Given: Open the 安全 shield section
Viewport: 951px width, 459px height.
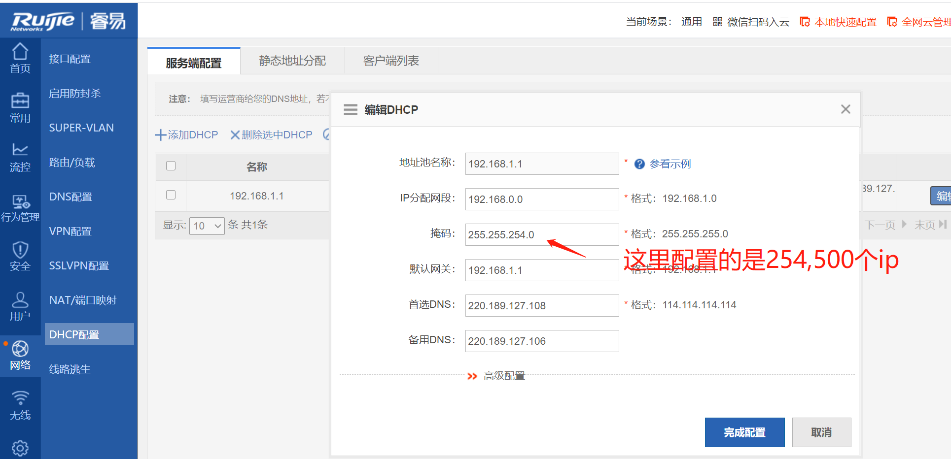Looking at the screenshot, I should 20,257.
